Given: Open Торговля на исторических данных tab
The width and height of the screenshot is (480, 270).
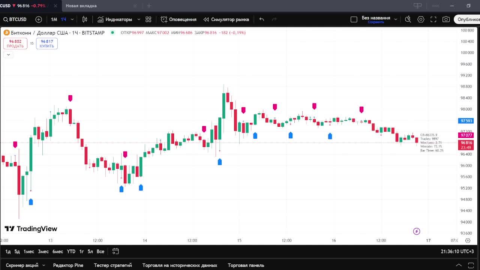Looking at the screenshot, I should click(180, 265).
